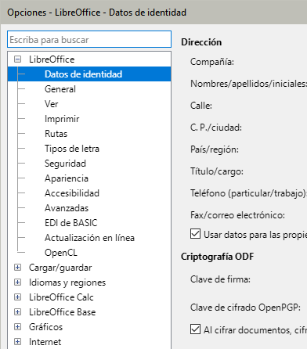Select Apariencia in the tree
The image size is (307, 349).
67,178
